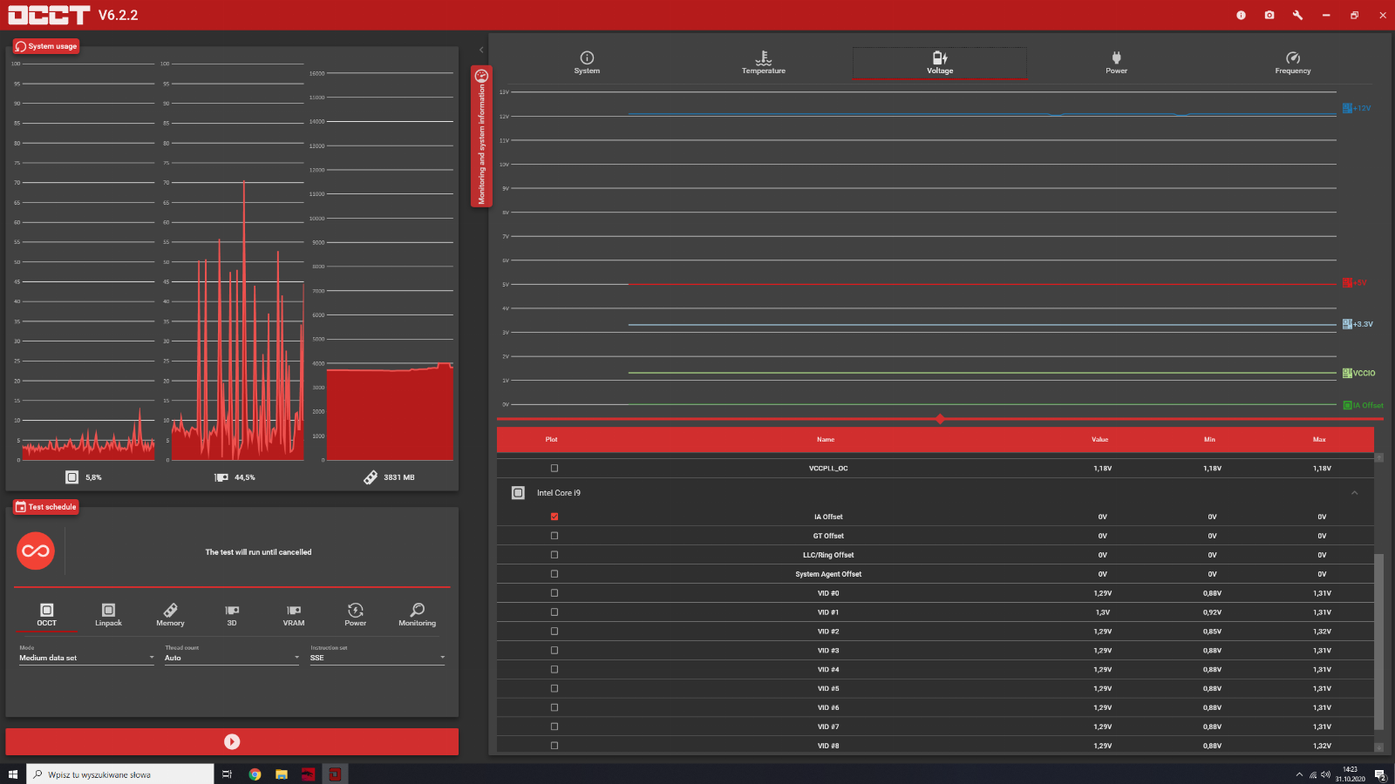The image size is (1395, 784).
Task: Check the GT Offset plot checkbox
Action: 555,536
